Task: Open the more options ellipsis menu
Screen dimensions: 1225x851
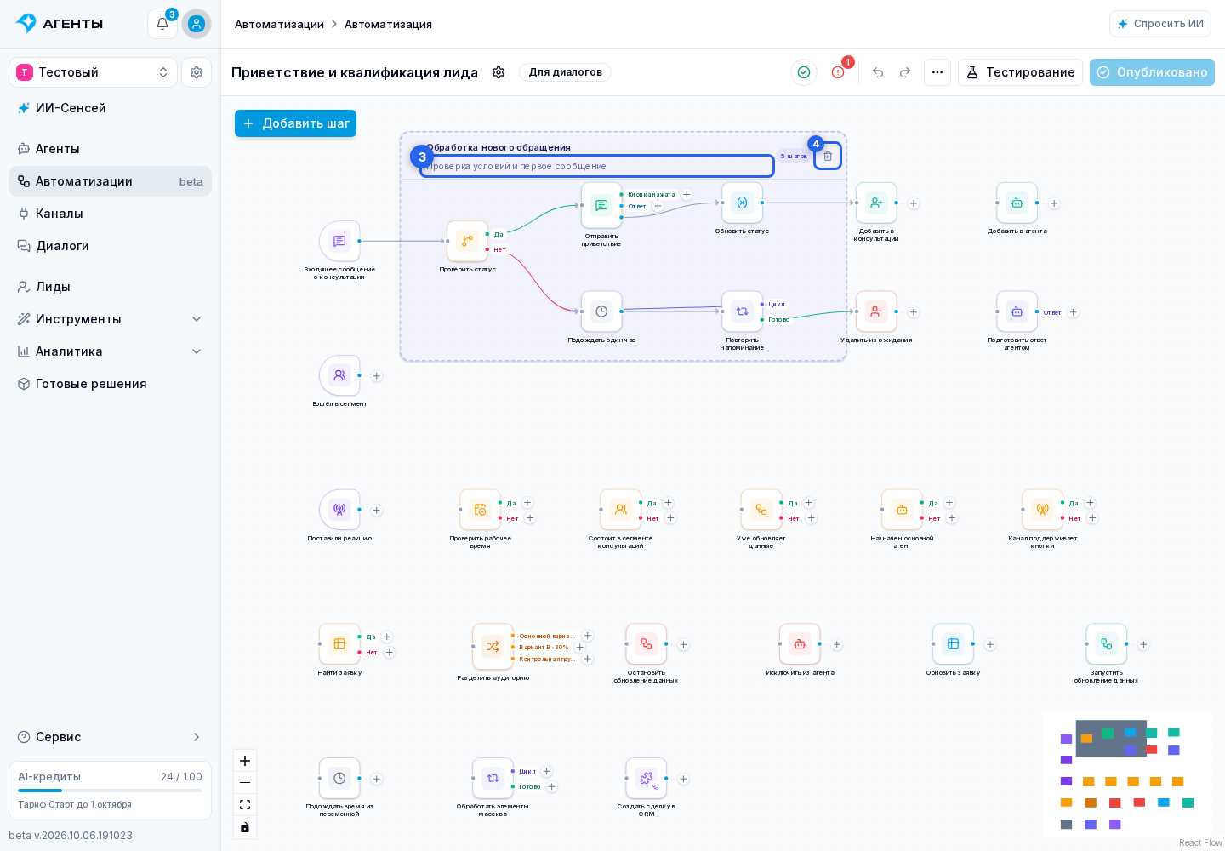Action: (937, 72)
